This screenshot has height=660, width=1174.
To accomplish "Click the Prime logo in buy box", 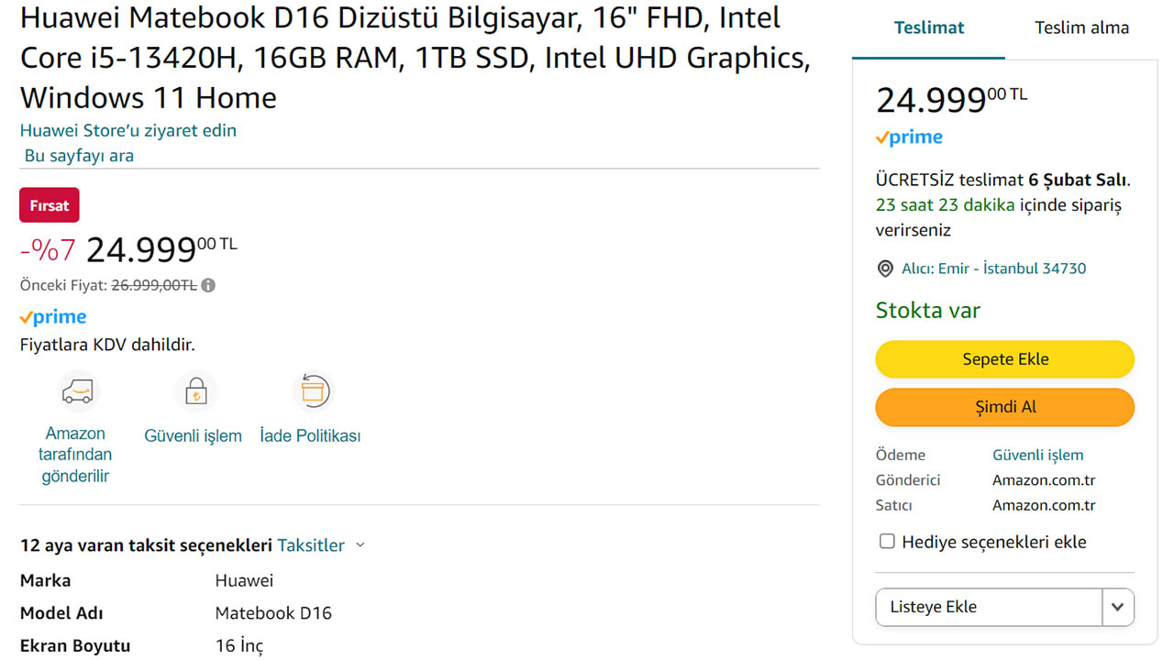I will (909, 137).
